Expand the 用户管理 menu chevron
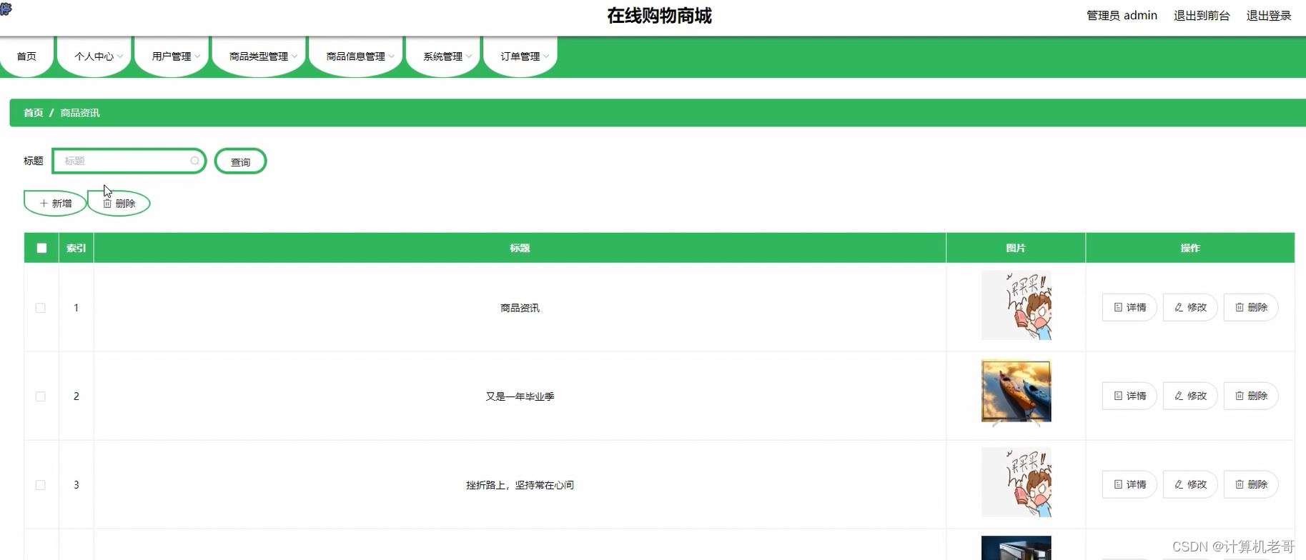 (x=197, y=56)
